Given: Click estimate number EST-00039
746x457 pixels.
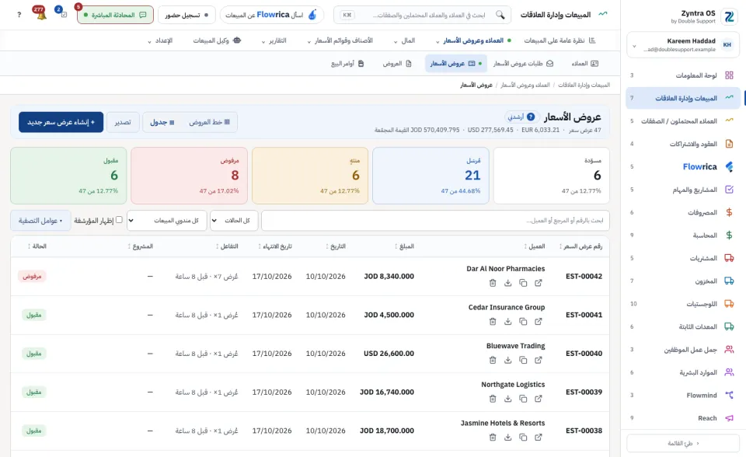Looking at the screenshot, I should click(584, 392).
